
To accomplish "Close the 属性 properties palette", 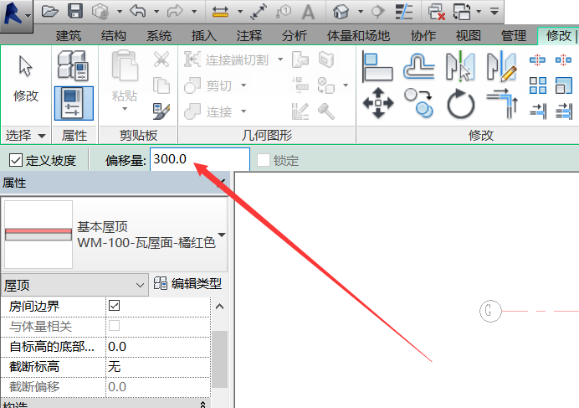I will coord(222,182).
